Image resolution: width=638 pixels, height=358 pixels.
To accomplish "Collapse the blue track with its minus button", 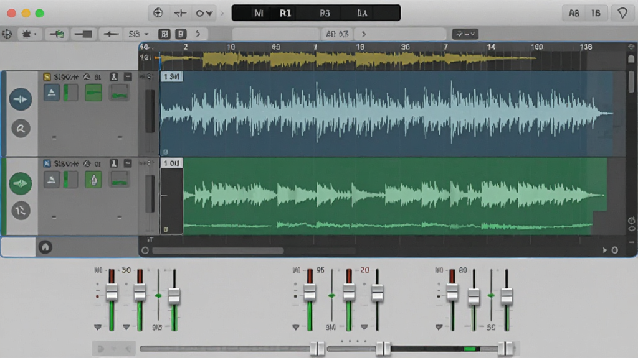I will [x=128, y=76].
